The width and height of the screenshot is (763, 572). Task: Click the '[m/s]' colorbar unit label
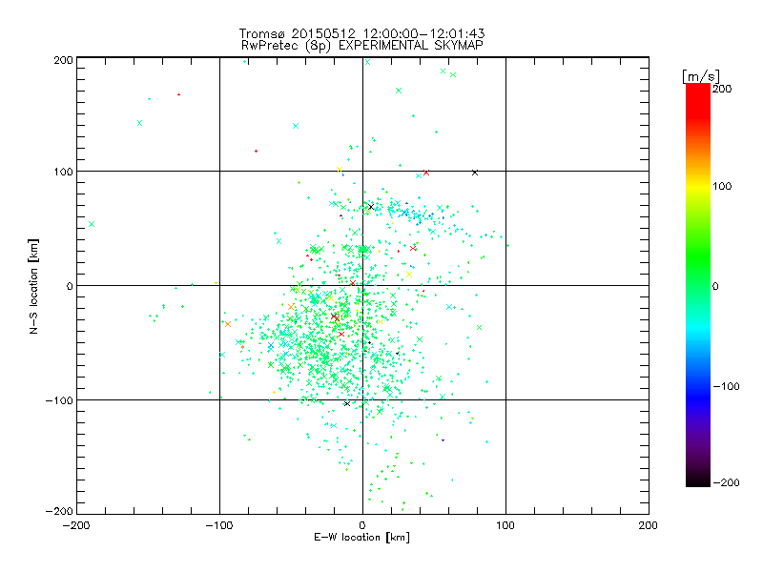[700, 76]
